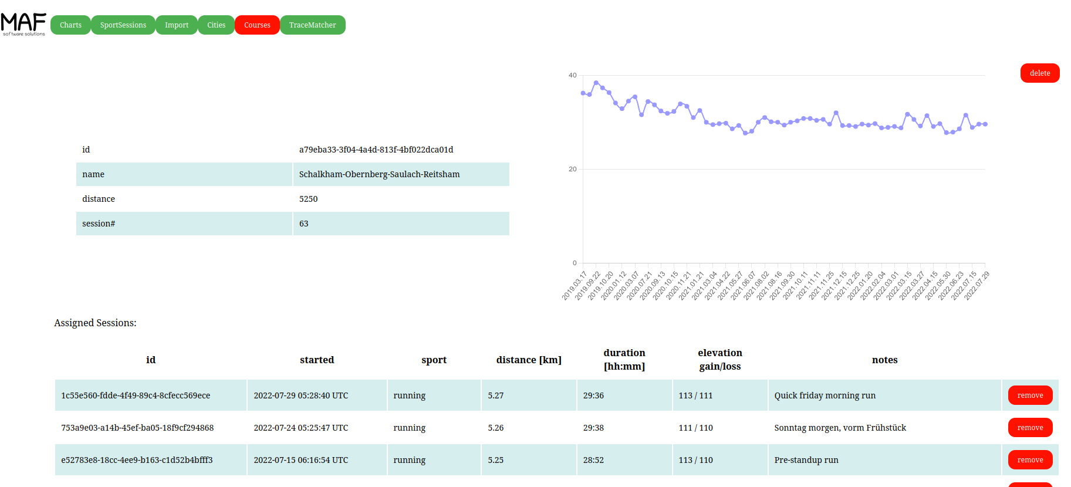Click distance value 5.27

tap(496, 395)
